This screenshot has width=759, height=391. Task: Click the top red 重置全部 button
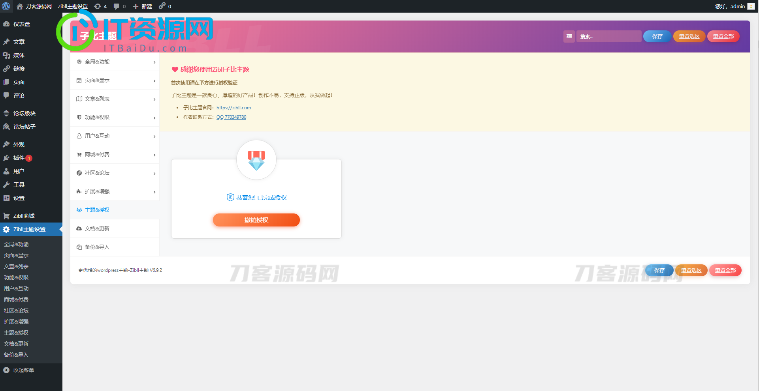(723, 36)
